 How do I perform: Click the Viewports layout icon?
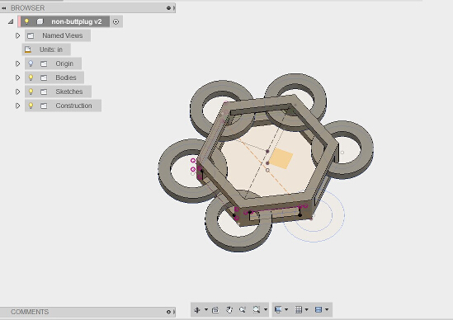point(319,310)
